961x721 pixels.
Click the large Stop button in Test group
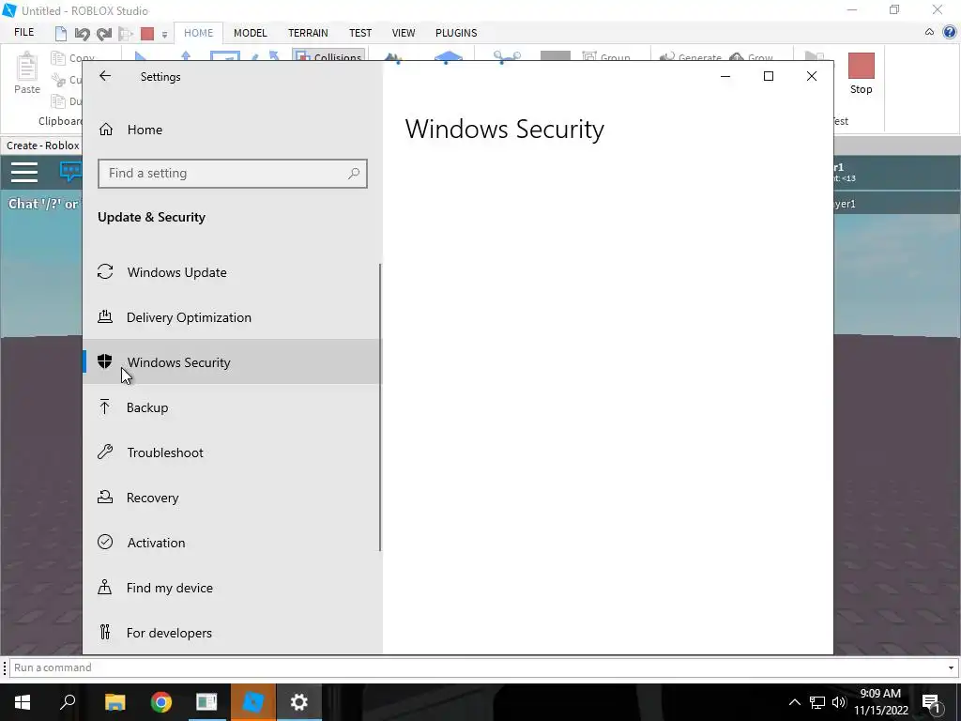(862, 73)
